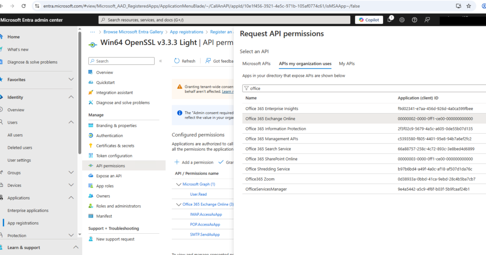The image size is (486, 255).
Task: Click the App registrations breadcrumb link
Action: click(186, 32)
